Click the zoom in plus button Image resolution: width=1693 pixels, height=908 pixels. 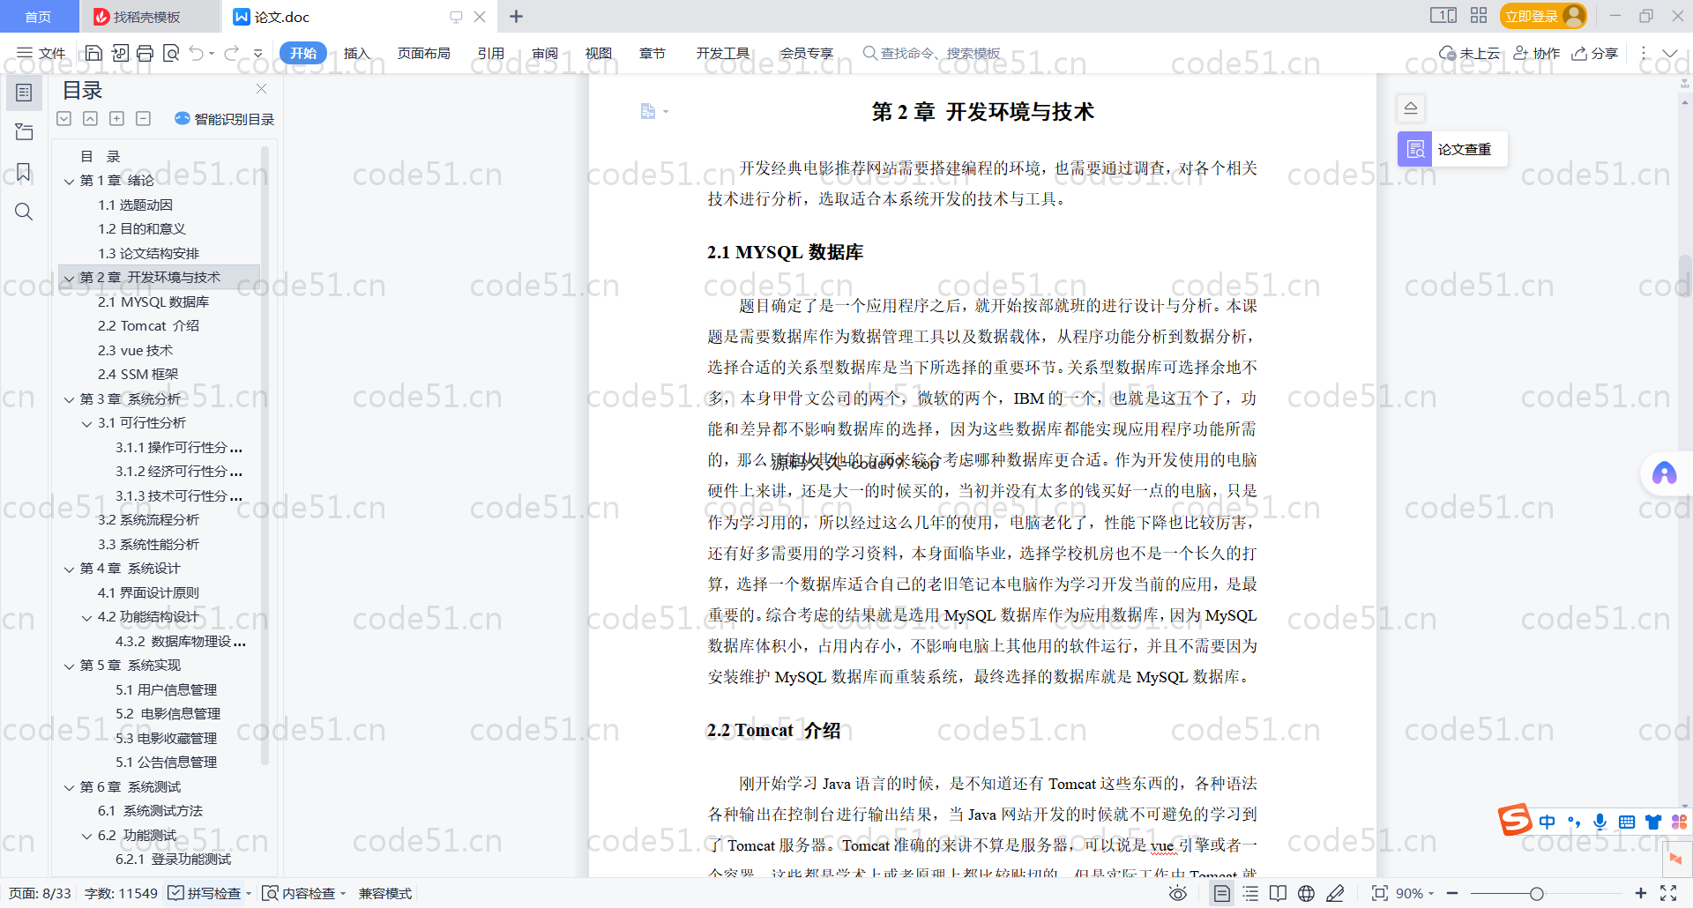tap(1640, 893)
